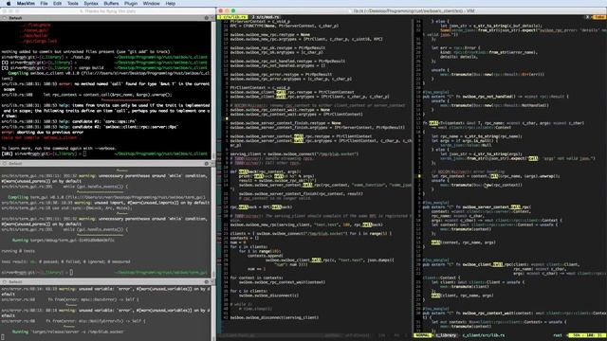
Task: Open the middle terminal pane's gear settings icon
Action: pos(207,164)
